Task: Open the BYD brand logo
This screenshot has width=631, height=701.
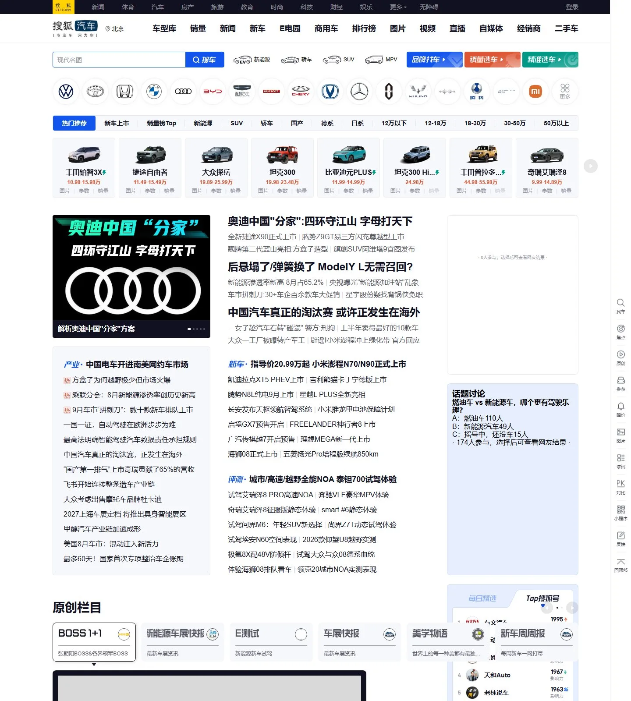Action: click(x=213, y=92)
